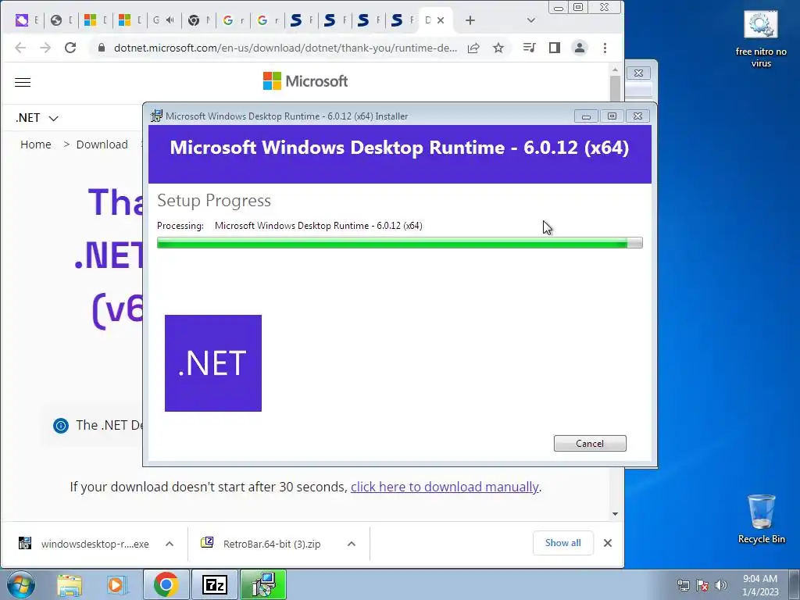Click the installer's green setup progress bar
The width and height of the screenshot is (800, 600).
[x=399, y=243]
